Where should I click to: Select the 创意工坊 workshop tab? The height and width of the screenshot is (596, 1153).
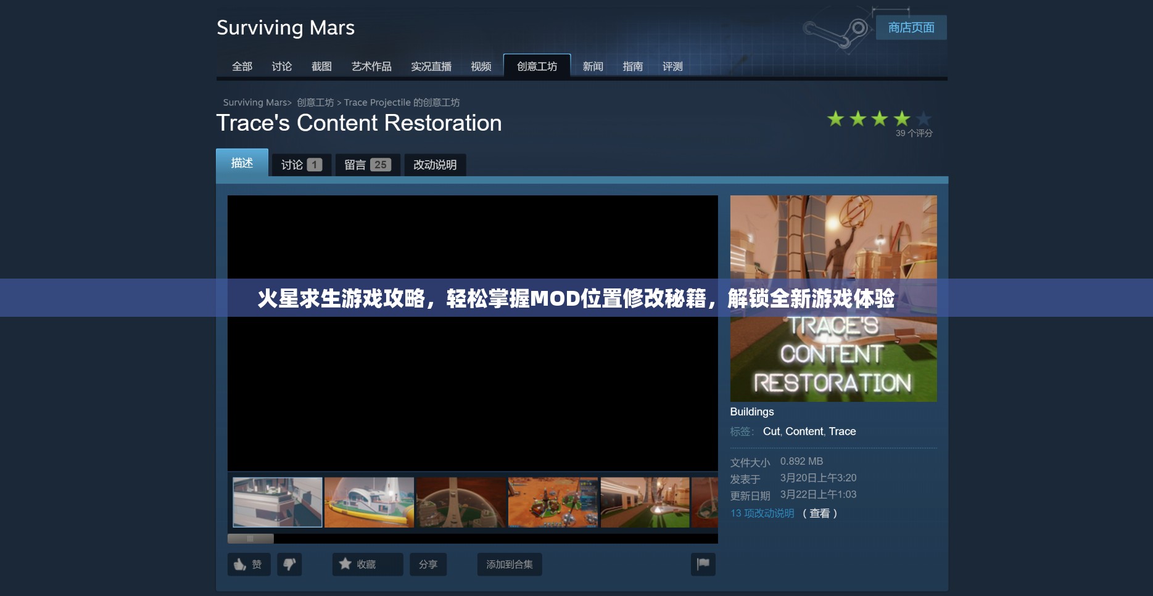[537, 66]
